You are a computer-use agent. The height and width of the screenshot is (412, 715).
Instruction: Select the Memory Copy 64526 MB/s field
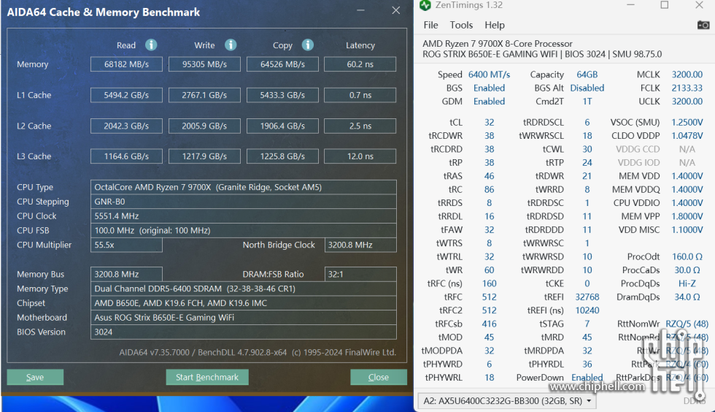tap(282, 64)
